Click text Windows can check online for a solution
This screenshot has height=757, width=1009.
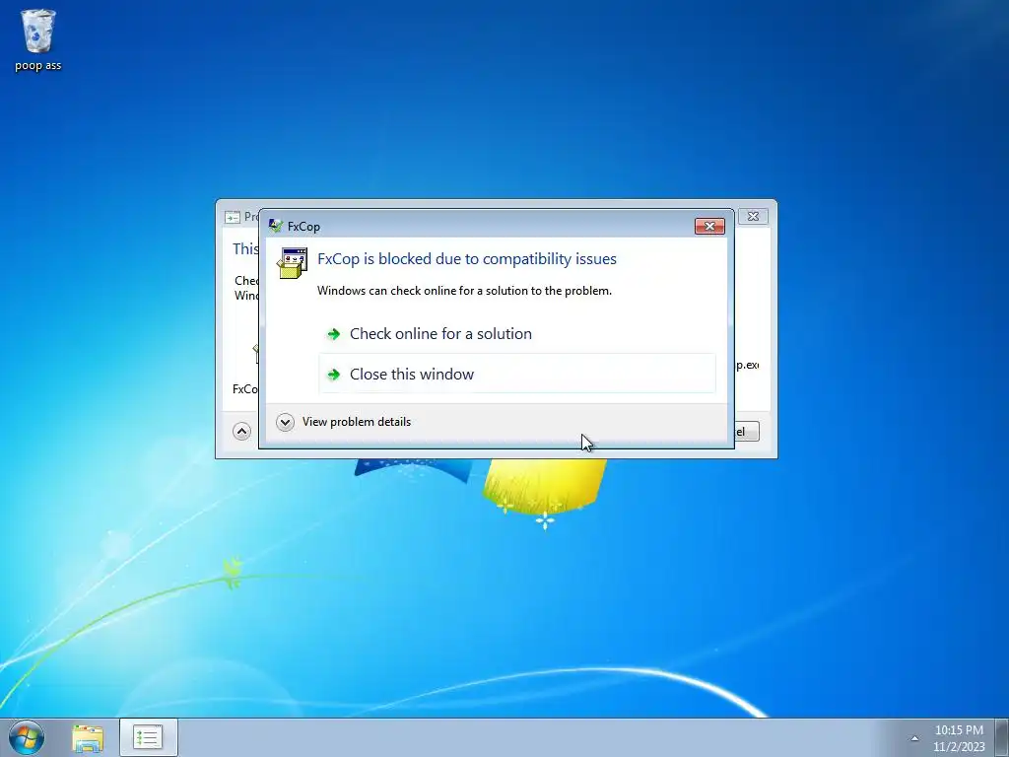(464, 291)
